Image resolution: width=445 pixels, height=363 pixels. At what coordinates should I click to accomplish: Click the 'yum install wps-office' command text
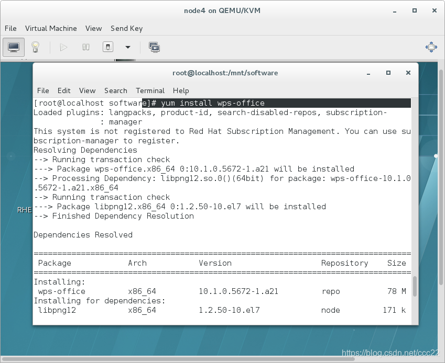[213, 103]
